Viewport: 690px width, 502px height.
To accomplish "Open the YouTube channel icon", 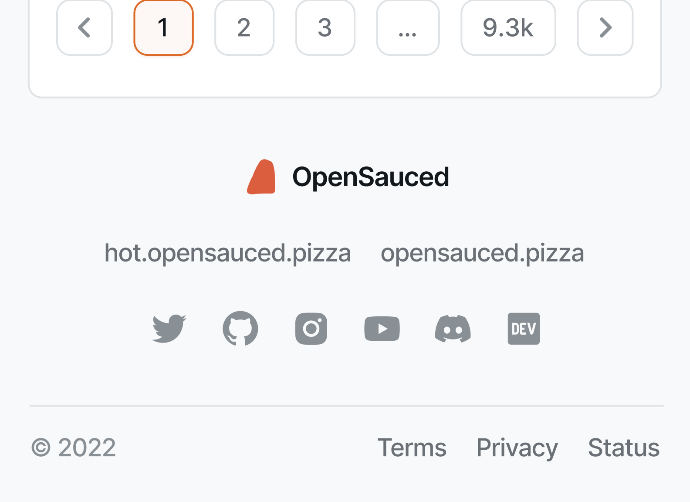I will 382,329.
